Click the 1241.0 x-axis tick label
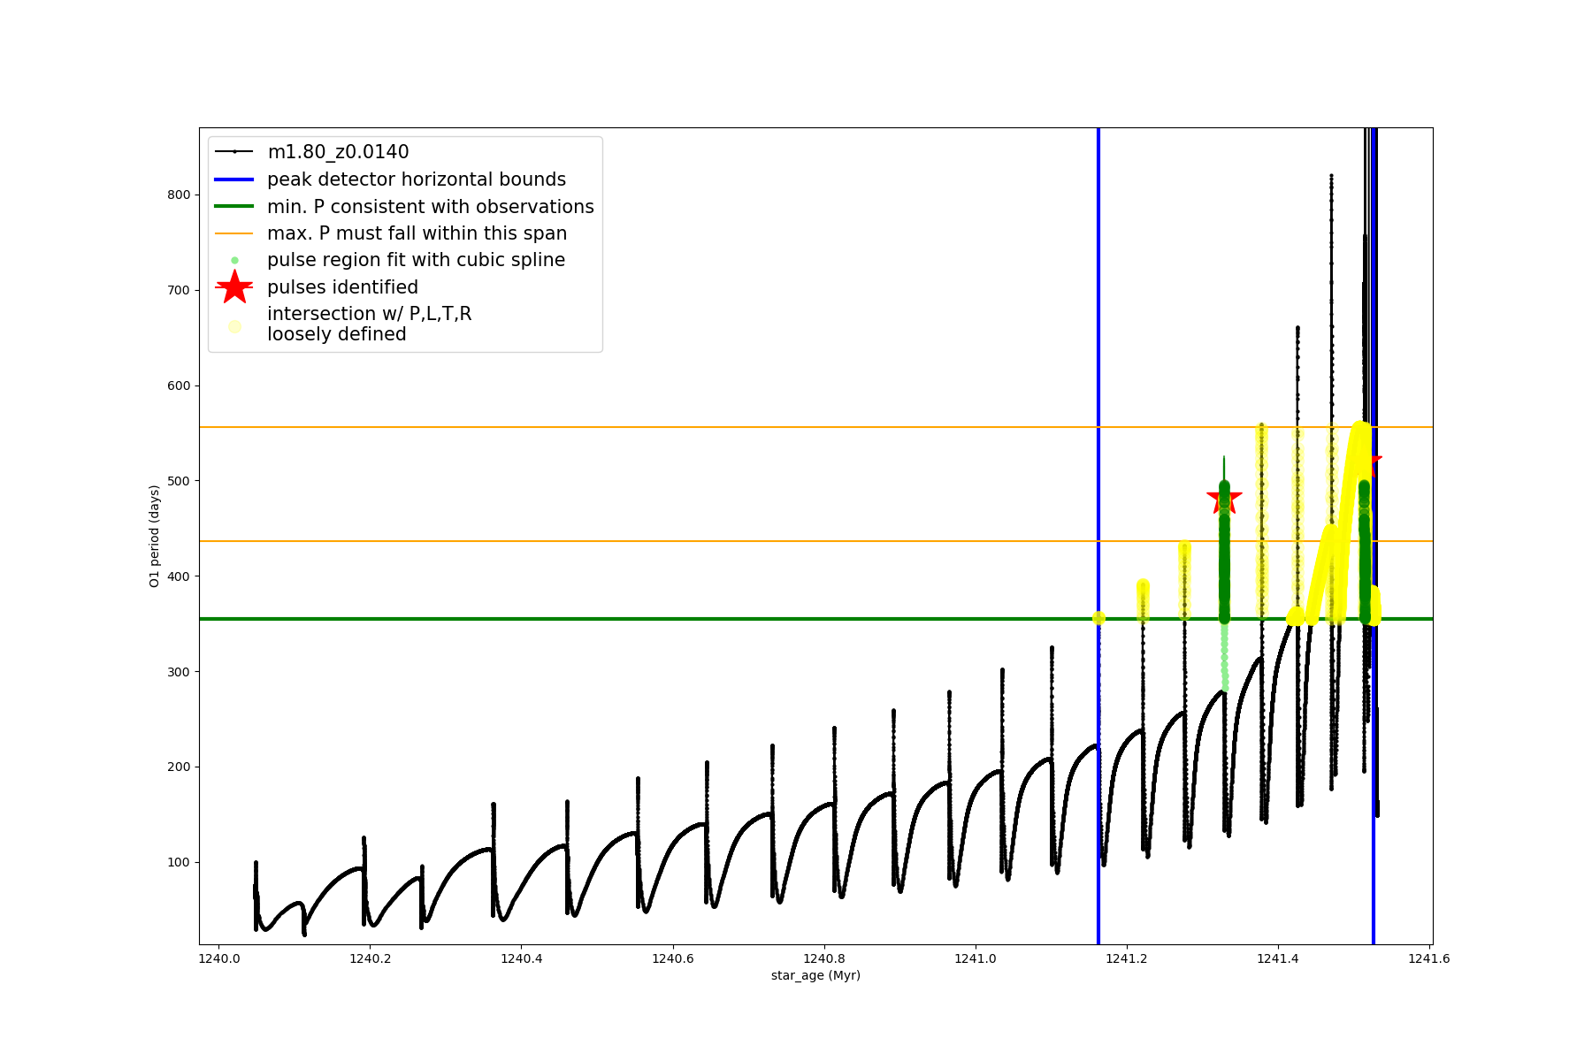Image resolution: width=1592 pixels, height=1061 pixels. click(976, 958)
